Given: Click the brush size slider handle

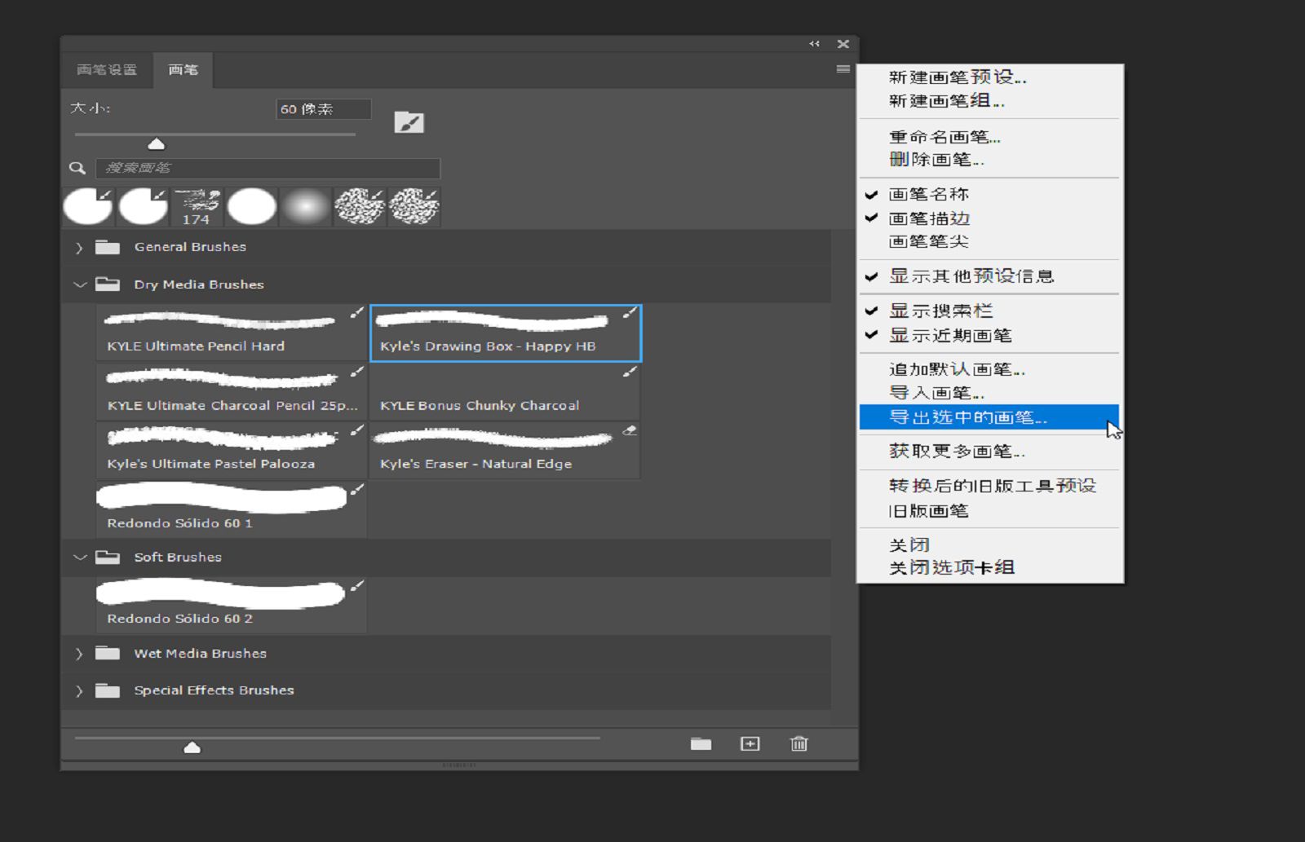Looking at the screenshot, I should click(x=156, y=142).
